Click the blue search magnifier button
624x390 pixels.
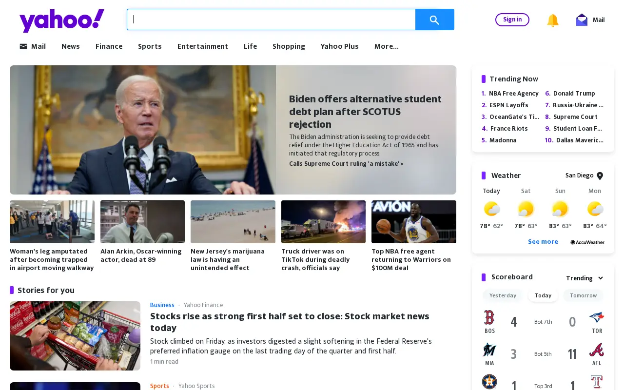tap(435, 19)
